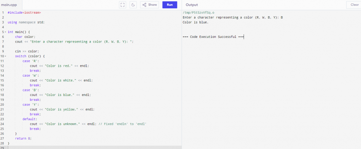Click the comment about fixed 'endln' to 'endl'

tap(122, 124)
